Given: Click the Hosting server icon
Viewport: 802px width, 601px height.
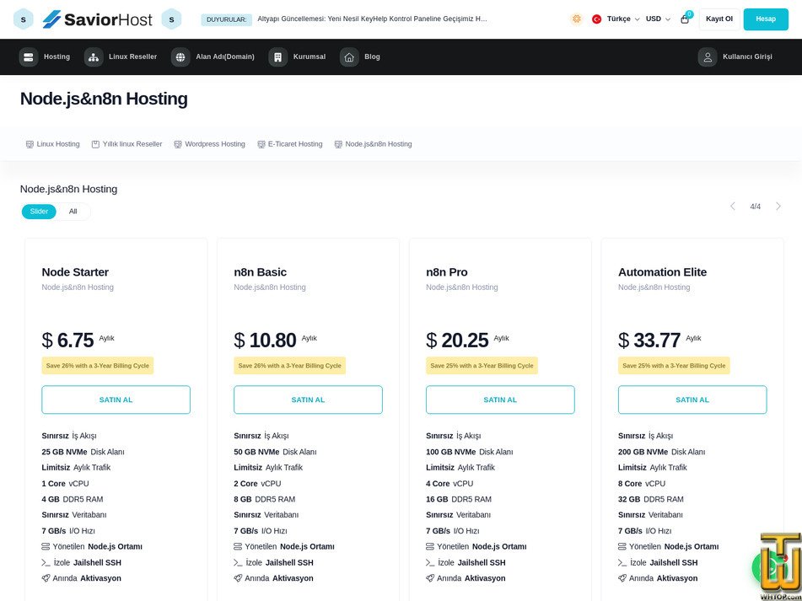Looking at the screenshot, I should pyautogui.click(x=29, y=56).
